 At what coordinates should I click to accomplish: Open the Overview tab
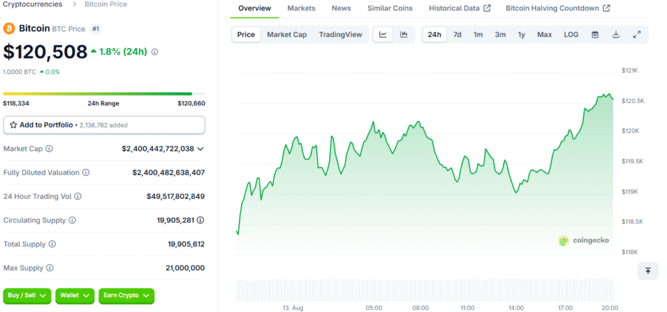coord(255,8)
